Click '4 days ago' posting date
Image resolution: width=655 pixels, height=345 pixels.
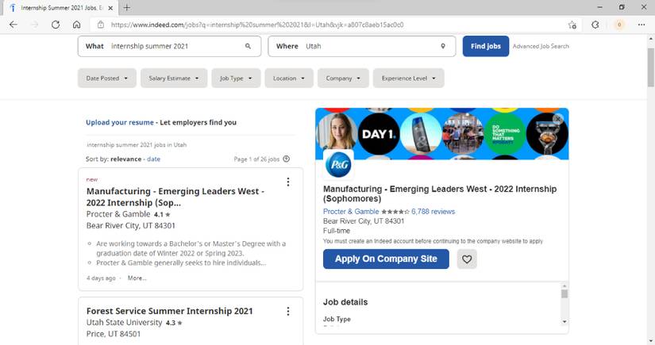click(x=101, y=278)
